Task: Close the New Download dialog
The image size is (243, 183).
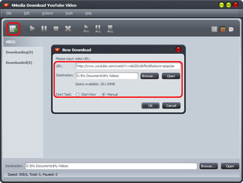Action: 178,50
